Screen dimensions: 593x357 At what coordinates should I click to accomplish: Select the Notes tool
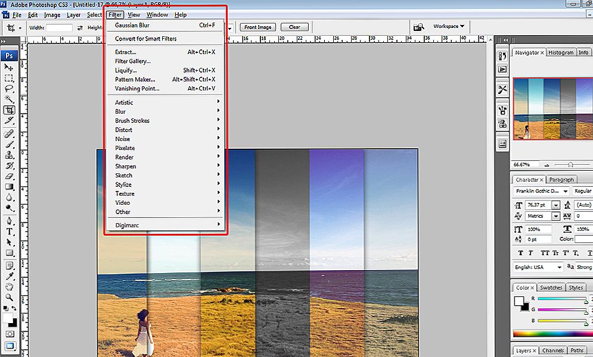coord(9,266)
